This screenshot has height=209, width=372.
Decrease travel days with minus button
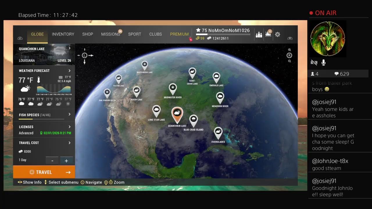pos(52,161)
